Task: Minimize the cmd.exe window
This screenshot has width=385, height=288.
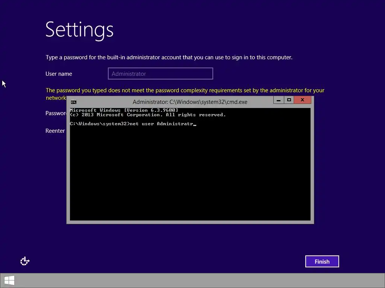Action: tap(279, 100)
